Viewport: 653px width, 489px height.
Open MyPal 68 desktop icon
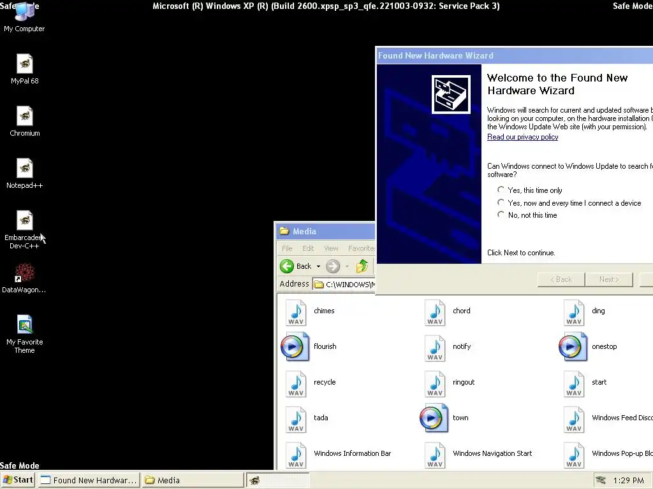click(x=25, y=69)
